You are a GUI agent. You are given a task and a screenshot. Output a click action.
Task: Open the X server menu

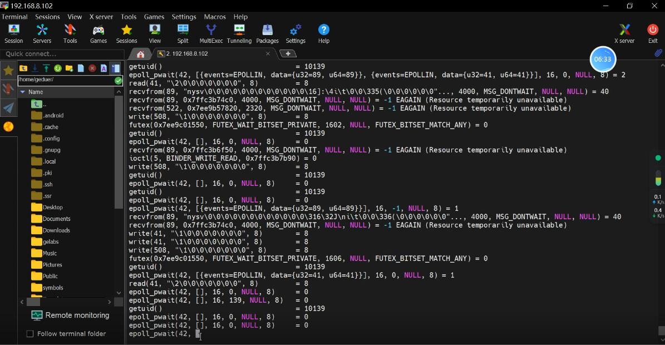pos(101,17)
